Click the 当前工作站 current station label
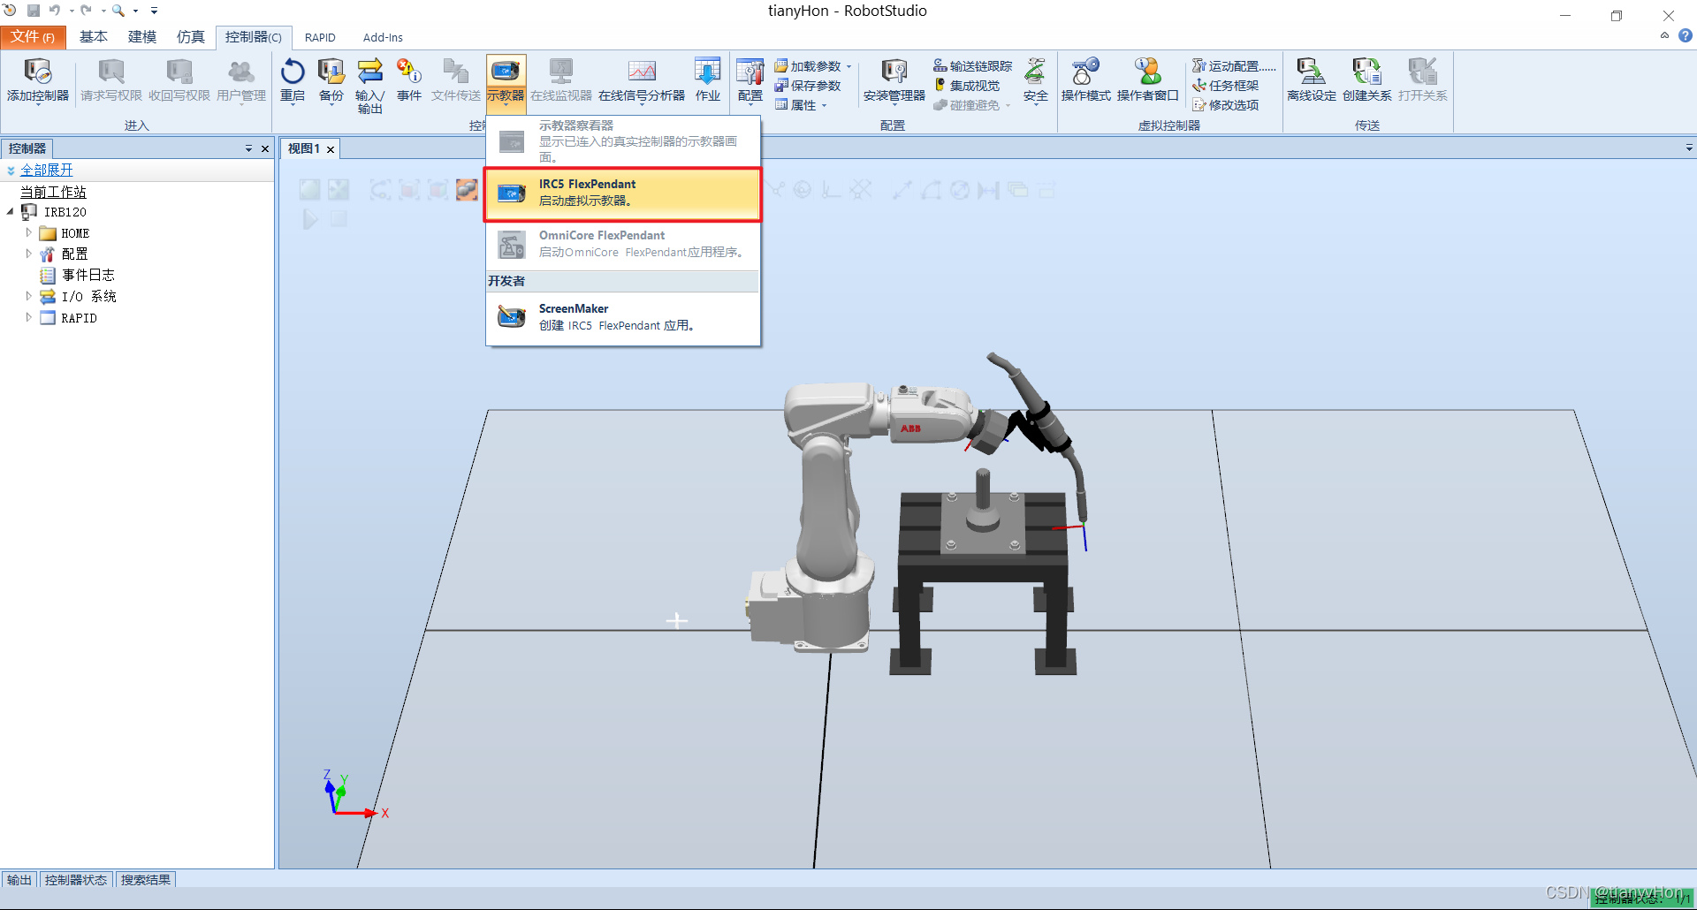This screenshot has height=910, width=1697. (53, 192)
